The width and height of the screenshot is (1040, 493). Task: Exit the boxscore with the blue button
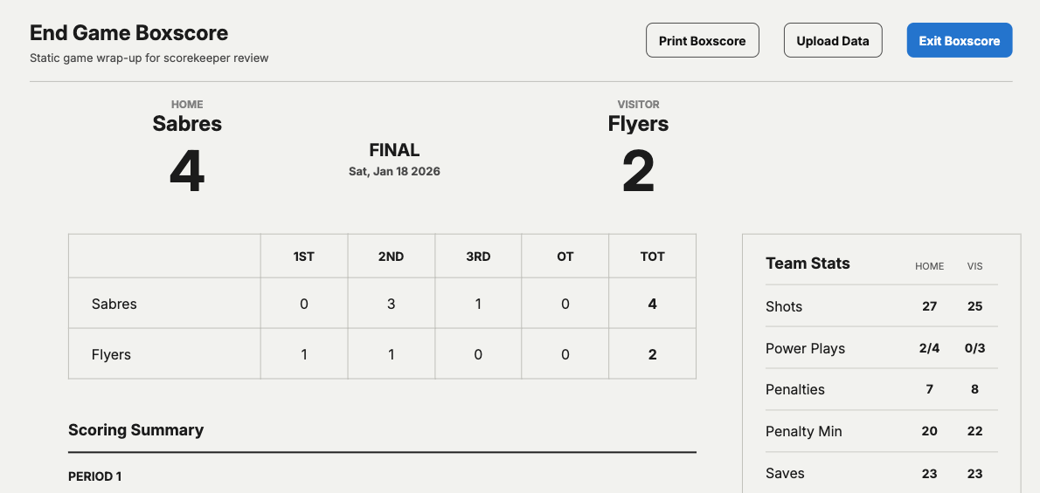[x=959, y=40]
